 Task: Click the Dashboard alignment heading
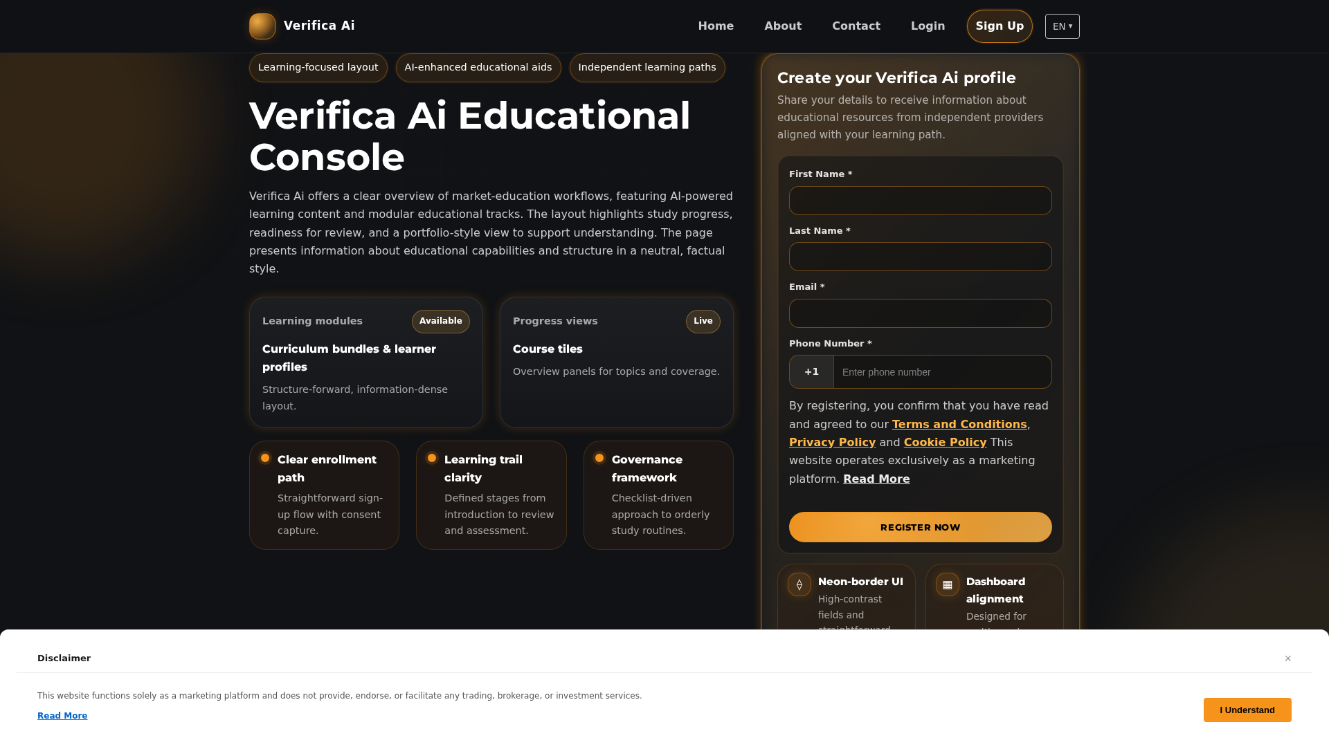pyautogui.click(x=995, y=591)
